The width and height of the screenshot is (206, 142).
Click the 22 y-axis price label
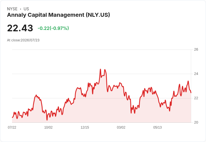pos(196,98)
